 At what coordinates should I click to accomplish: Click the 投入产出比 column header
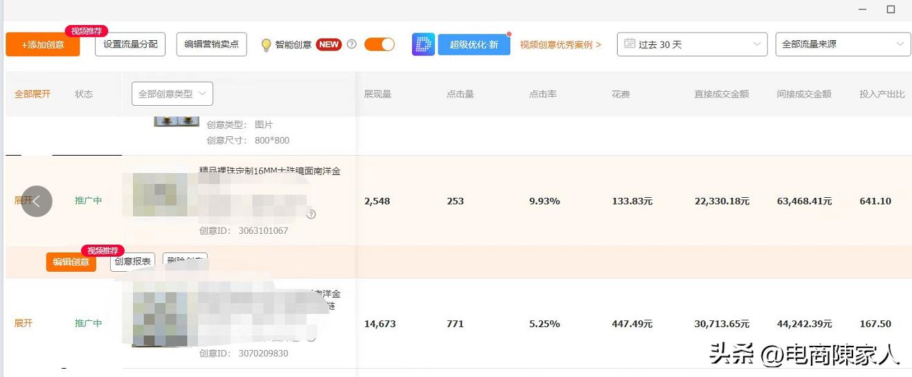pyautogui.click(x=882, y=94)
